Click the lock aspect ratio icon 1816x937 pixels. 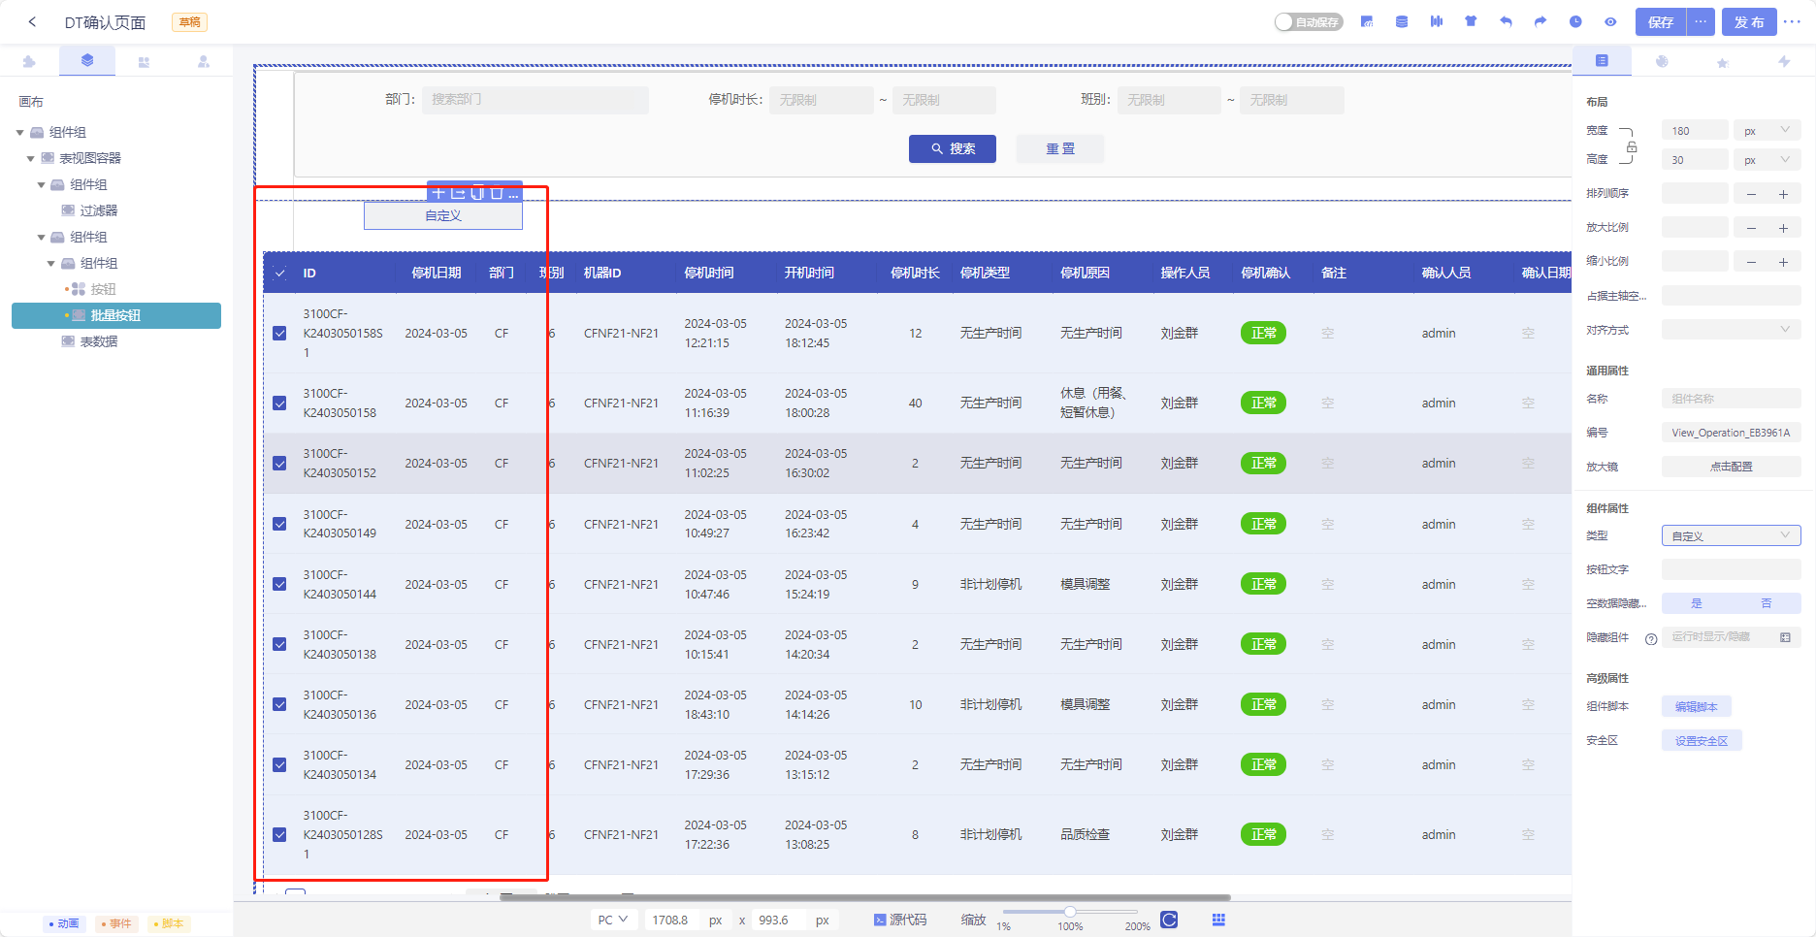tap(1632, 146)
